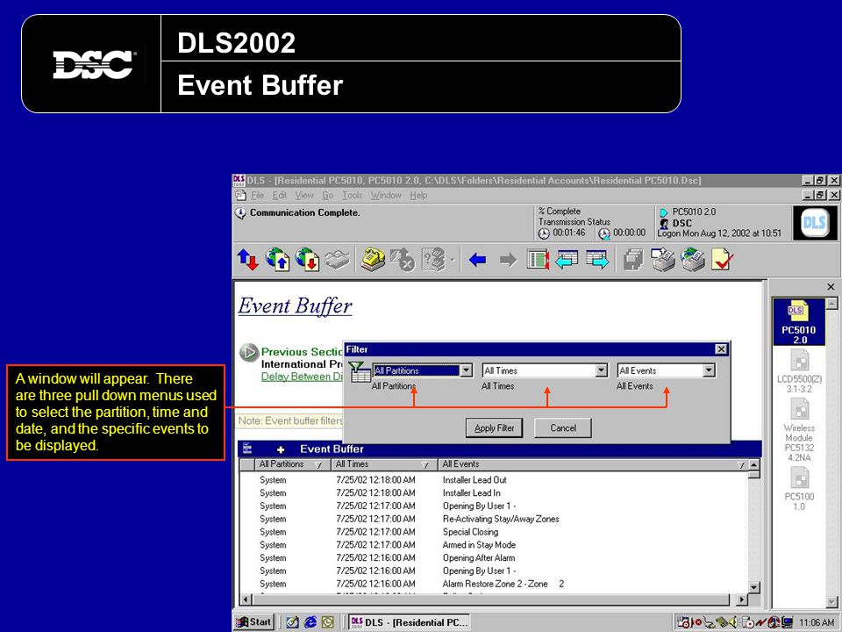Click the Previous Section link
Screen dimensions: 842x632
coord(301,352)
